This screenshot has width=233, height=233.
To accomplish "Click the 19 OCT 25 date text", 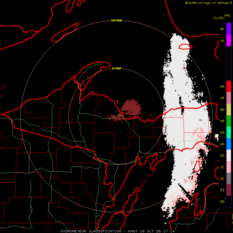I will click(x=151, y=231).
